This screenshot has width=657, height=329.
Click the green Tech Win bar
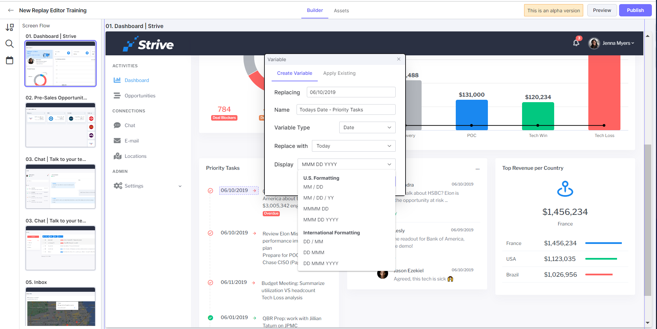tap(538, 116)
